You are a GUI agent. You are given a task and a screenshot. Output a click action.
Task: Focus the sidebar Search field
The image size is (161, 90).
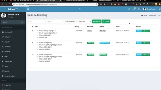(11, 22)
